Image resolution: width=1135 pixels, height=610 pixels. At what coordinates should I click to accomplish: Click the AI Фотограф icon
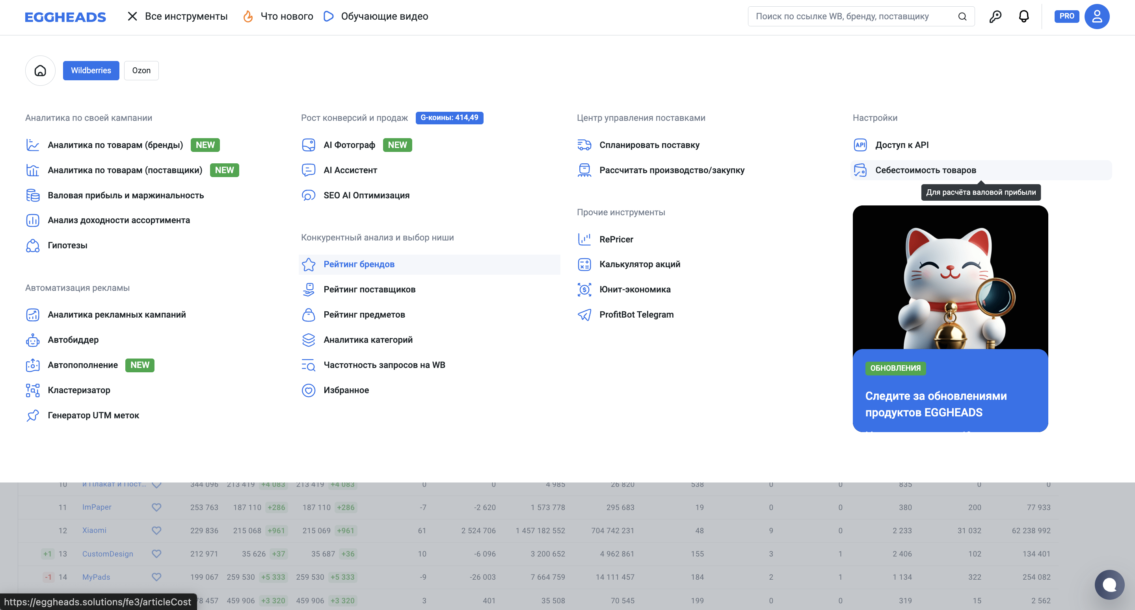(309, 145)
